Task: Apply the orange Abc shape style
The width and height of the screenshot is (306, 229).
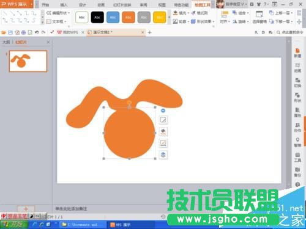Action: coord(129,17)
